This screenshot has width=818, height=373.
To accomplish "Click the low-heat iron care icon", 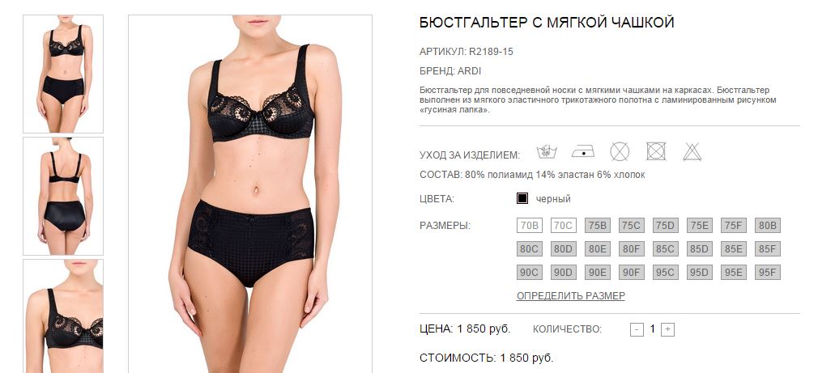I will (x=582, y=152).
